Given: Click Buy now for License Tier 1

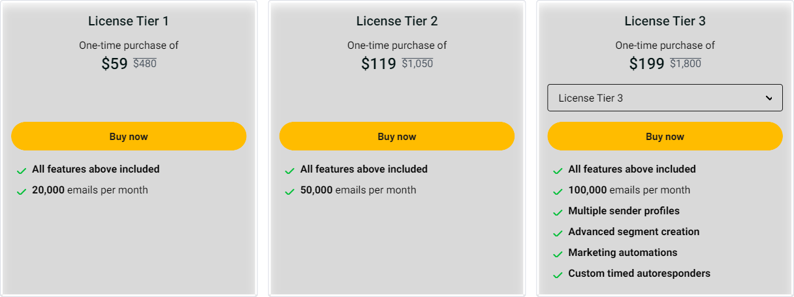Looking at the screenshot, I should [x=129, y=137].
